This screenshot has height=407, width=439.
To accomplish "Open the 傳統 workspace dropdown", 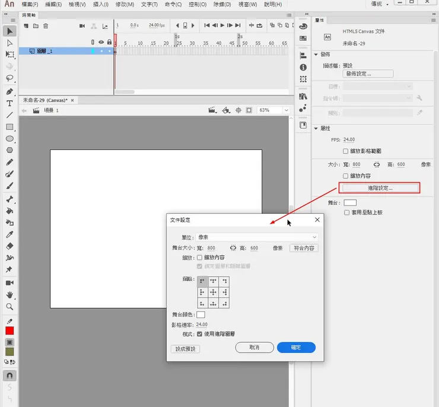I will (x=380, y=4).
